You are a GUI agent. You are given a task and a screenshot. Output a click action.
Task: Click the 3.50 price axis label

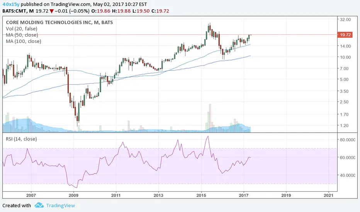click(x=344, y=91)
